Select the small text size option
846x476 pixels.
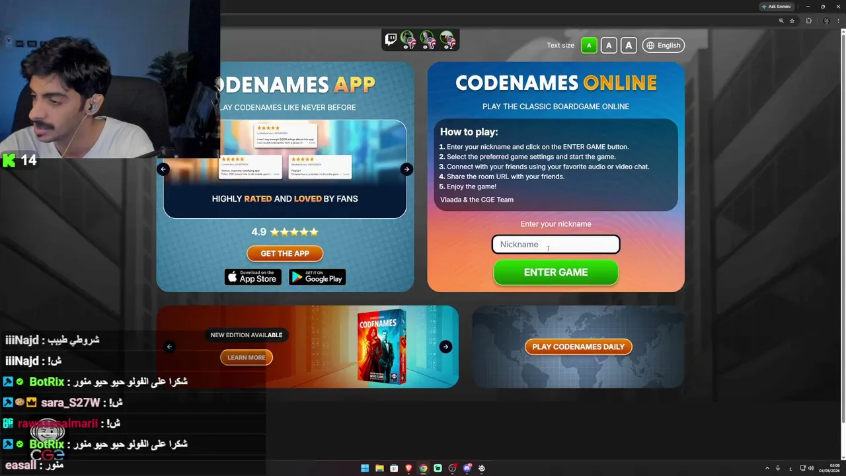tap(589, 46)
